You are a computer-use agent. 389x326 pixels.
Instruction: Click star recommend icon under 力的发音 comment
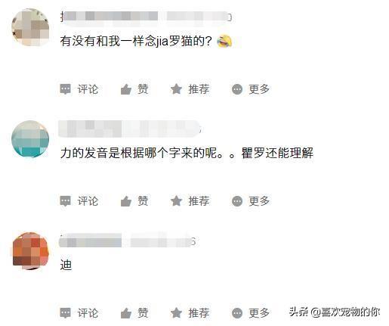pyautogui.click(x=176, y=201)
